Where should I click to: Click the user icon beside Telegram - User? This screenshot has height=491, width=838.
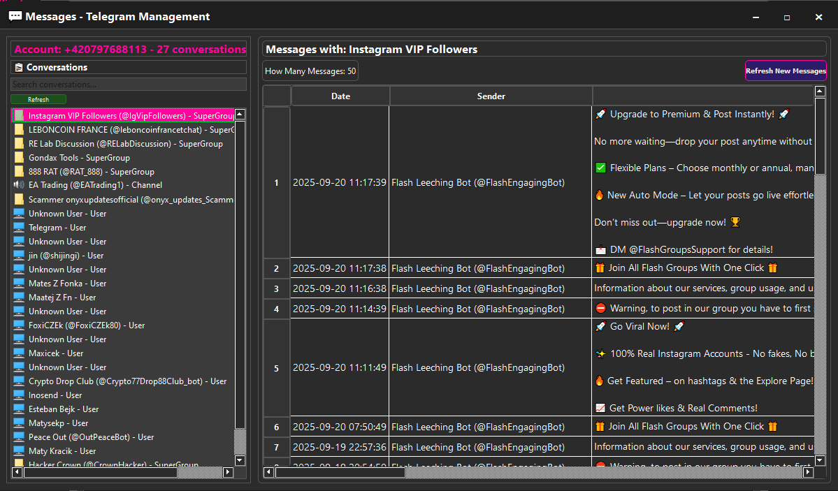tap(20, 227)
